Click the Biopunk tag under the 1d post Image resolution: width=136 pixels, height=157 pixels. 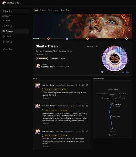pyautogui.click(x=46, y=98)
